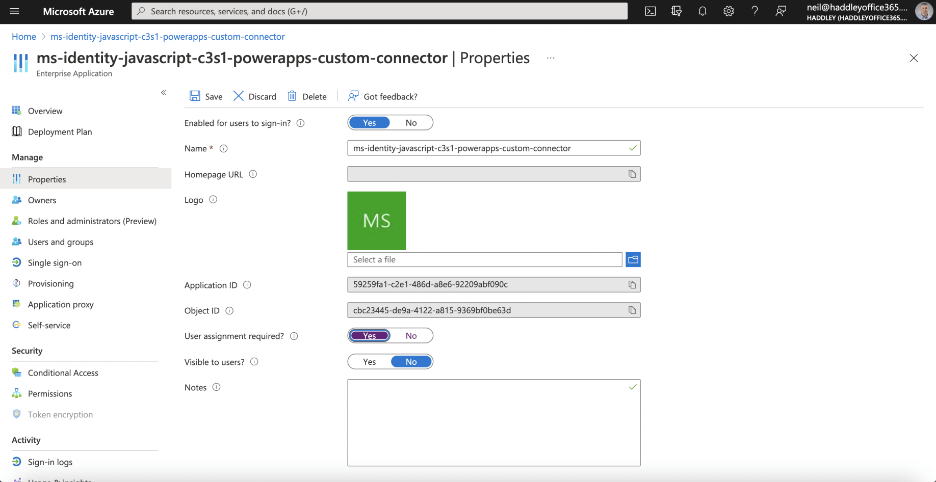
Task: Open the Azure portal hamburger menu
Action: (14, 11)
